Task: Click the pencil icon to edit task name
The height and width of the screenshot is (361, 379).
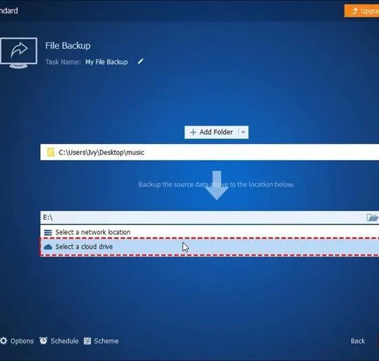Action: point(141,62)
